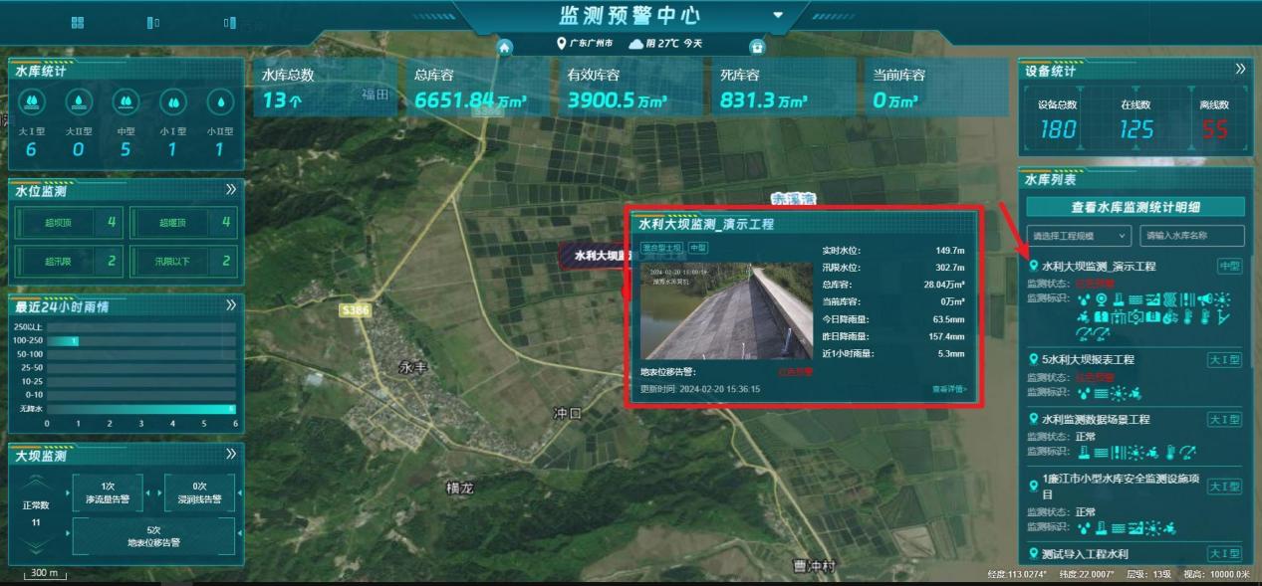Image resolution: width=1262 pixels, height=586 pixels.
Task: Click the telephone icon under the header
Action: (x=756, y=47)
